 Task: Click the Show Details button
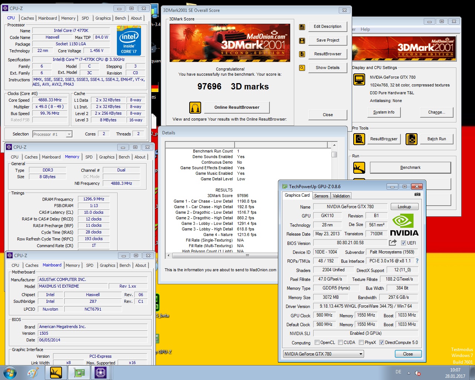[328, 68]
